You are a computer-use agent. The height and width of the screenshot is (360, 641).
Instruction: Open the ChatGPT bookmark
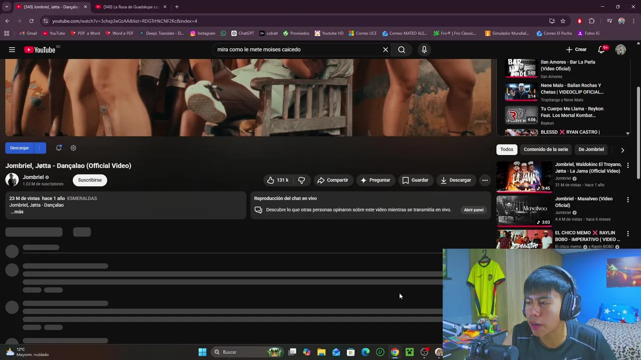tap(242, 33)
